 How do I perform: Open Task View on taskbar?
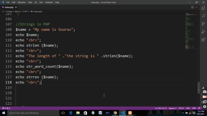coord(63,113)
